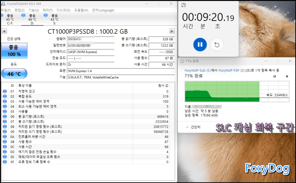This screenshot has height=183, width=296.
Task: Click status icon of row 02 복합 온도
Action: (5, 97)
